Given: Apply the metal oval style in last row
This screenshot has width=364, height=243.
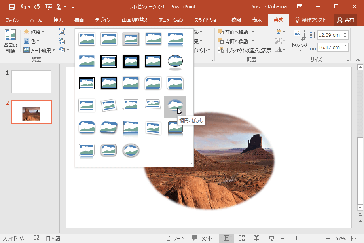Looking at the screenshot, I should coord(131,150).
